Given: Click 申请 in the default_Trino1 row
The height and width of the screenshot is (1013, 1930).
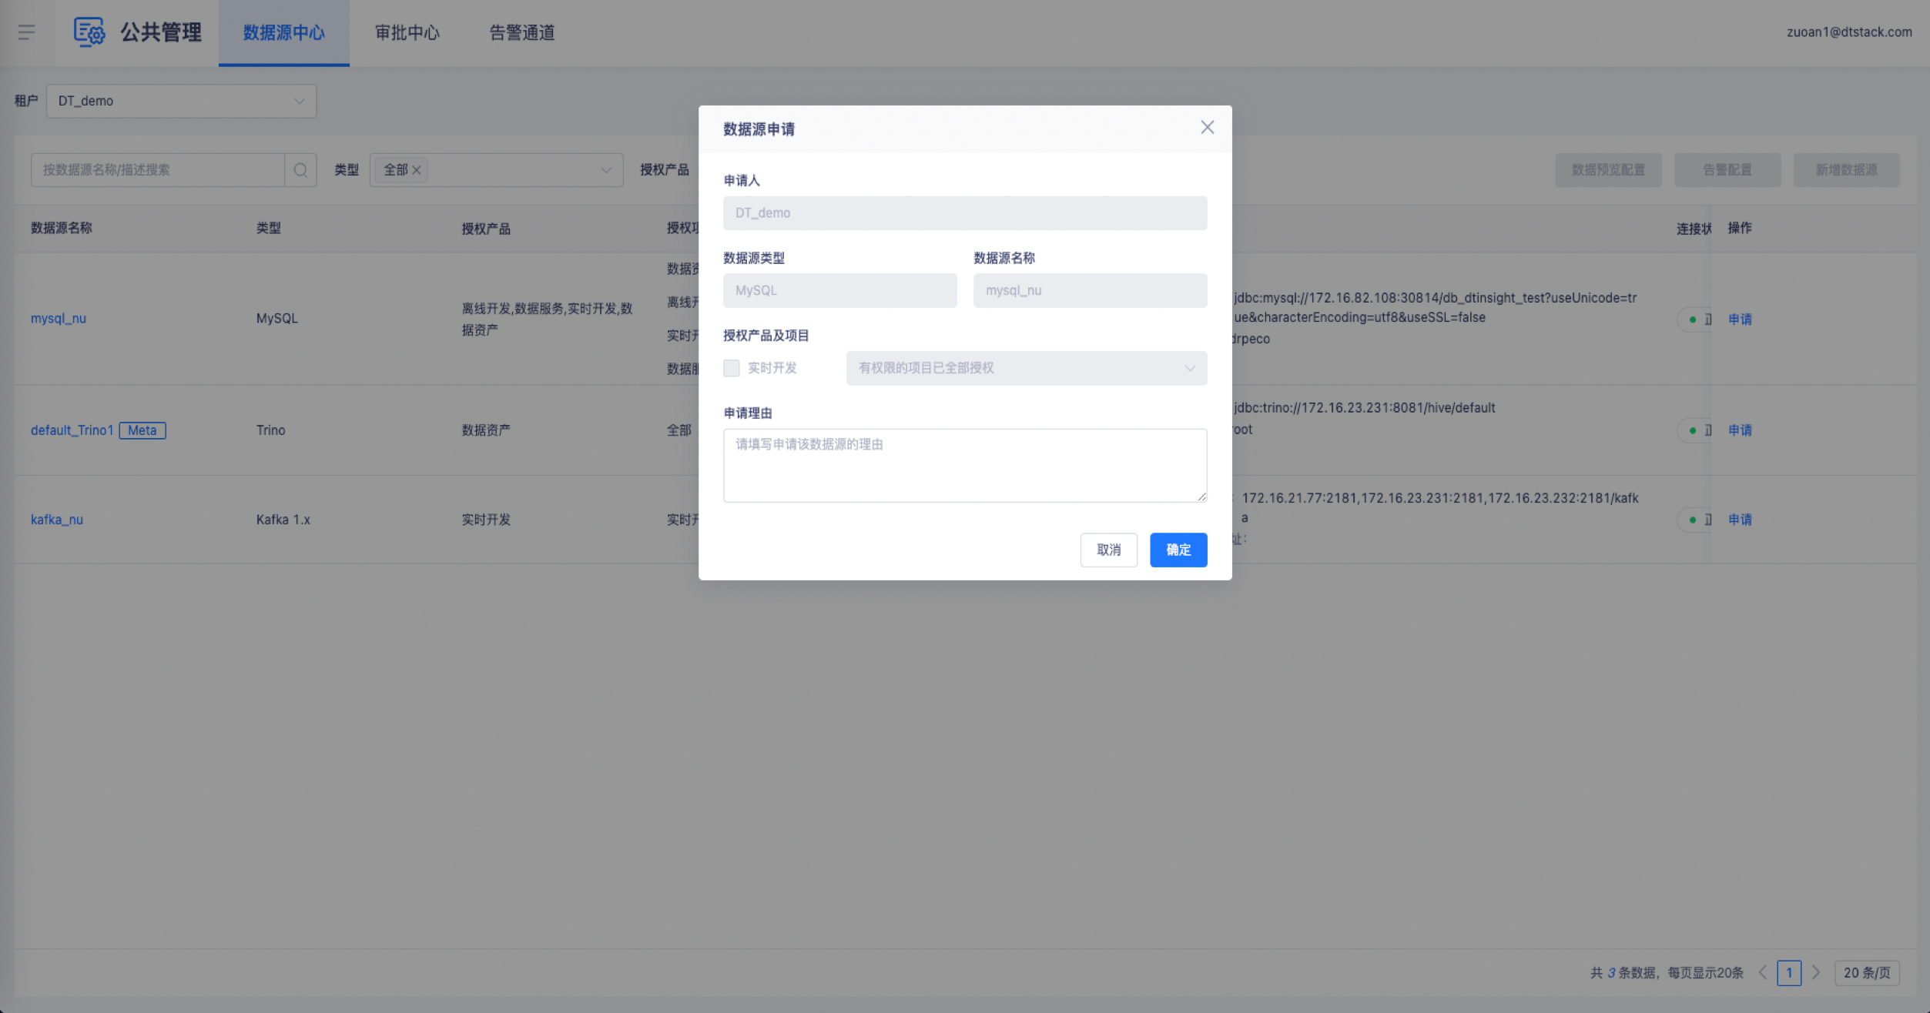Looking at the screenshot, I should point(1740,430).
